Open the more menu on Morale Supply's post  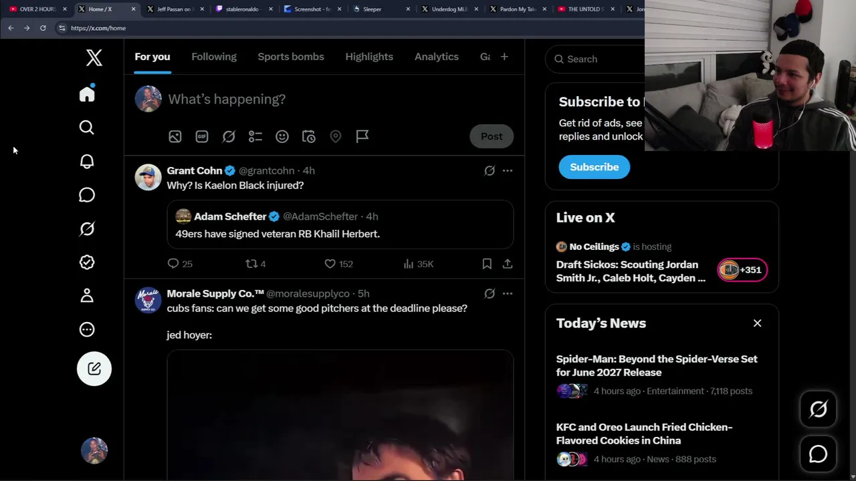tap(508, 294)
